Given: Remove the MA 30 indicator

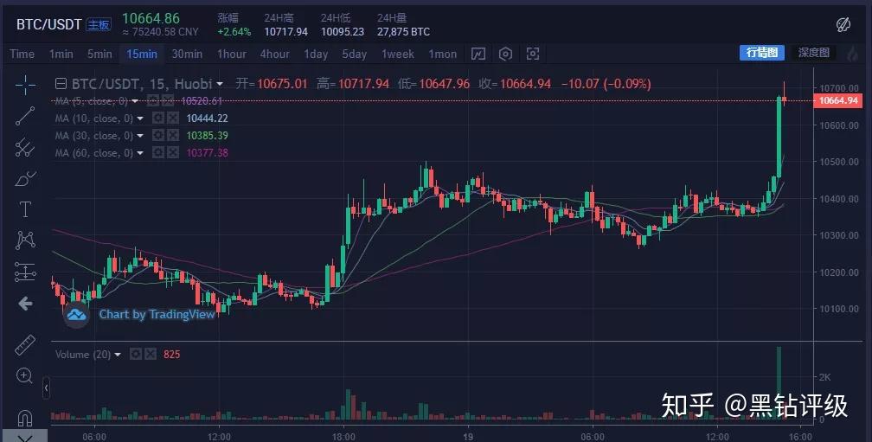Looking at the screenshot, I should coord(173,136).
